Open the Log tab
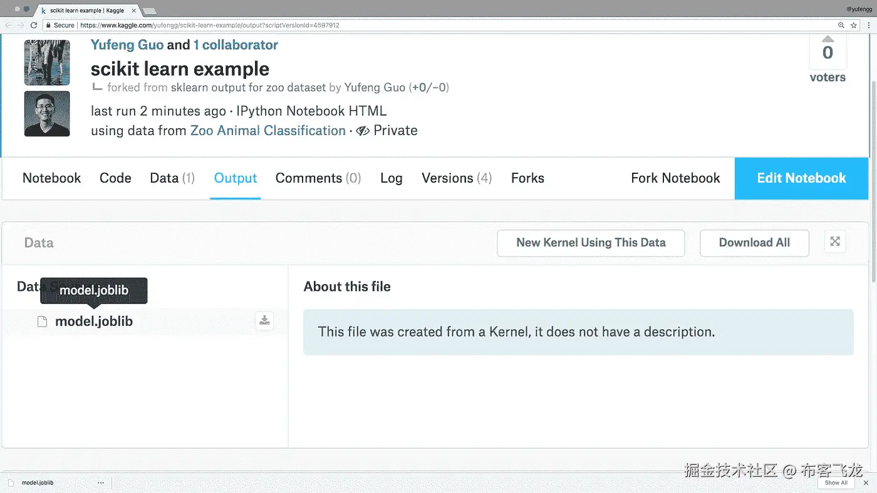877x493 pixels. click(x=392, y=178)
